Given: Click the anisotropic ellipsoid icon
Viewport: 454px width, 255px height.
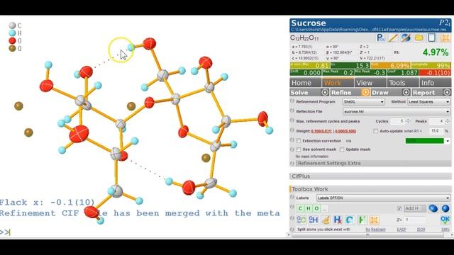Looking at the screenshot, I should [433, 208].
